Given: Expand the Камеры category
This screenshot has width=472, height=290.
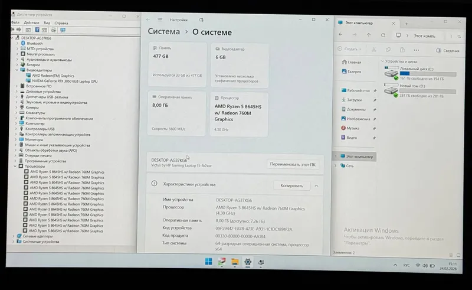Looking at the screenshot, I should (x=17, y=107).
